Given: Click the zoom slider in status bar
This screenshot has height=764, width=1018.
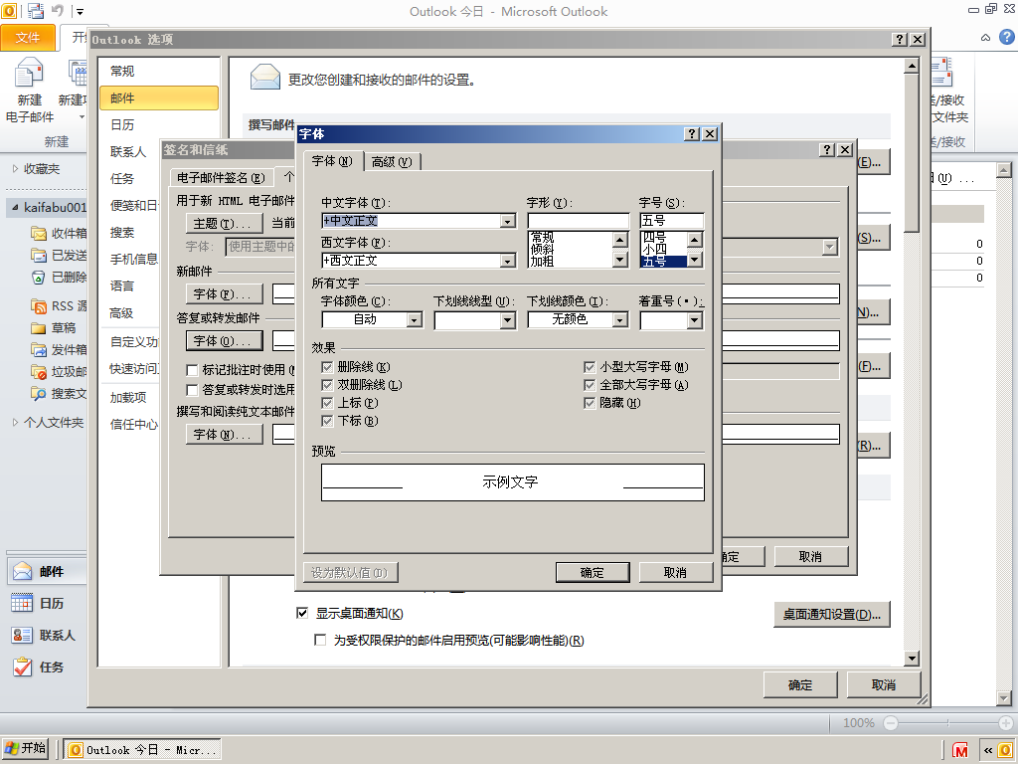Looking at the screenshot, I should (947, 723).
